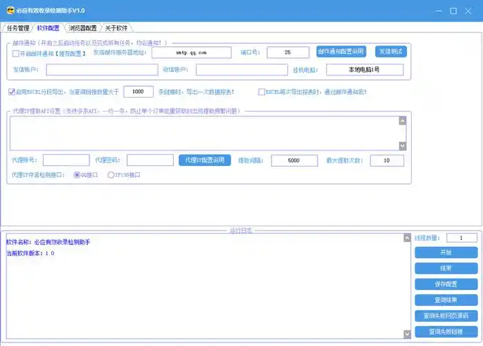The width and height of the screenshot is (483, 346).
Task: Click the 查询结果 button
Action: (x=446, y=300)
